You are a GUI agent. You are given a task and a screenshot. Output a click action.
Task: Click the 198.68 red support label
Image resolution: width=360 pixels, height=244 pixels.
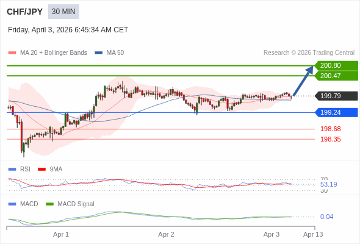(331, 129)
